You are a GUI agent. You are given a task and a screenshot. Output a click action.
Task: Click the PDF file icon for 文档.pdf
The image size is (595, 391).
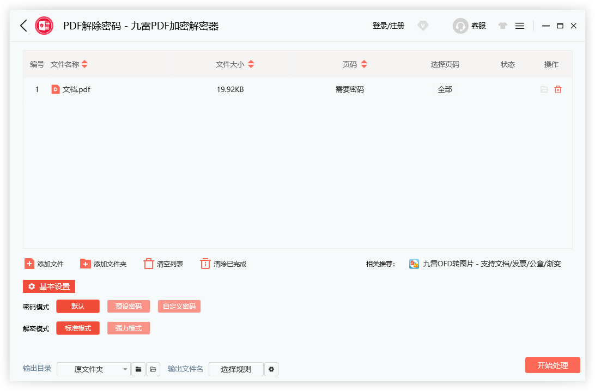56,89
